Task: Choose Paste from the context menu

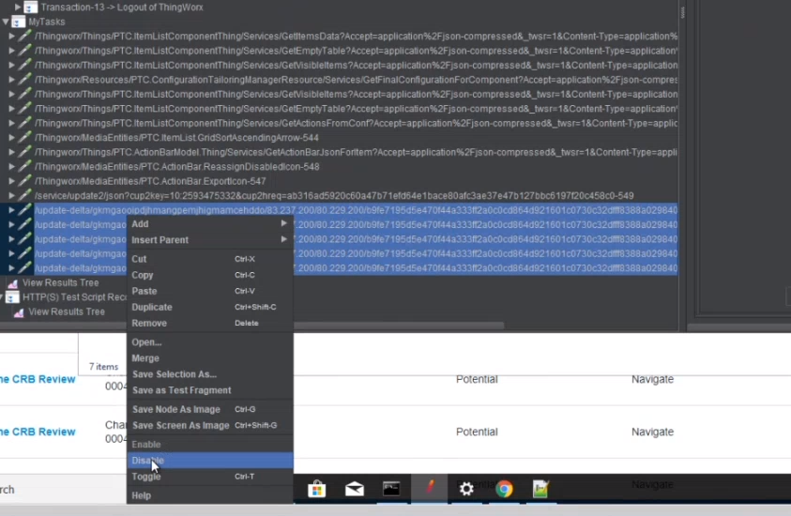Action: [x=209, y=291]
